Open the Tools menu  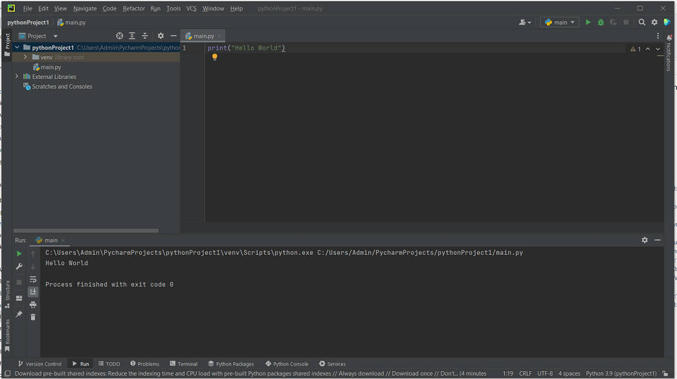click(173, 8)
